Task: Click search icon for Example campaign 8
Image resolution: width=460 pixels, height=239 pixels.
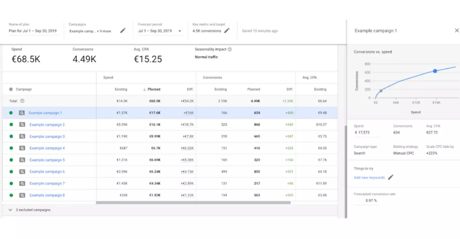Action: 22,195
